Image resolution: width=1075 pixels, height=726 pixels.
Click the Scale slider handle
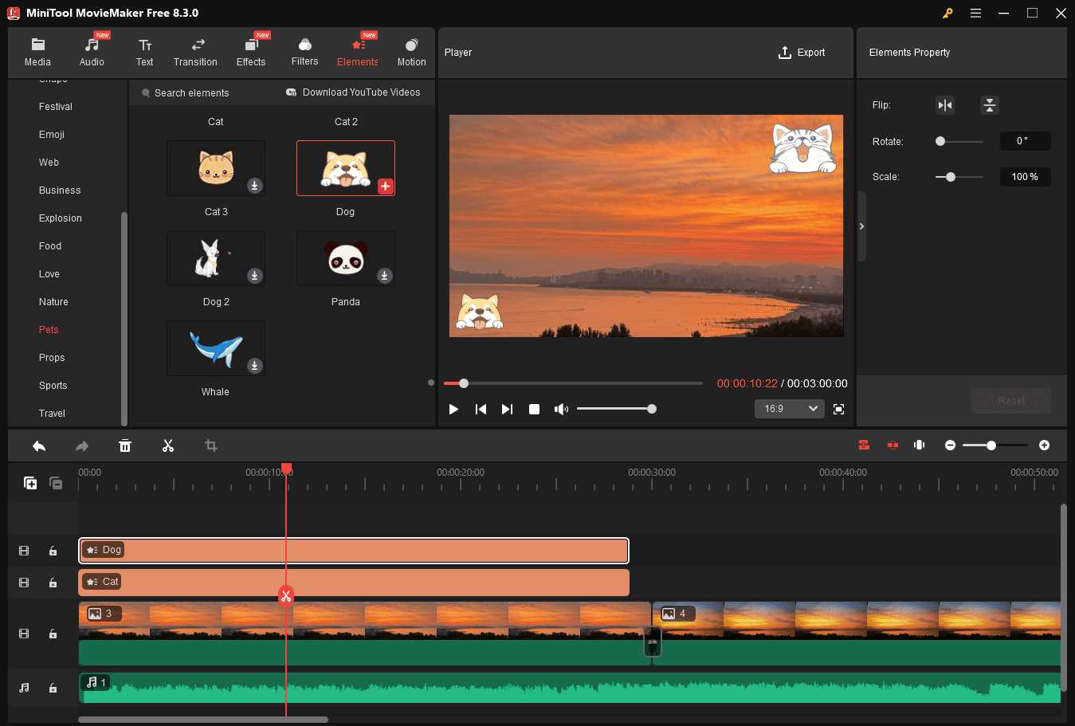pyautogui.click(x=951, y=177)
